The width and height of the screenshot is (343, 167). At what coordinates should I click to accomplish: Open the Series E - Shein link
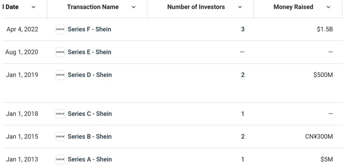click(89, 52)
